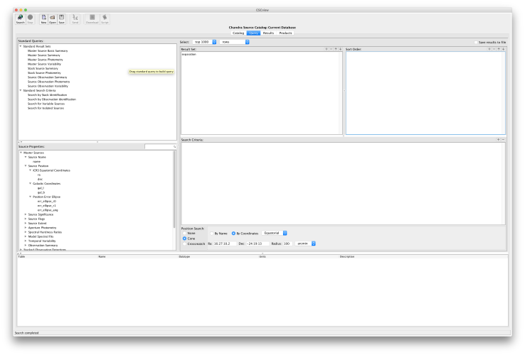Select Master Source Basic Summary query
Screen dimensions: 525x355
(48, 51)
